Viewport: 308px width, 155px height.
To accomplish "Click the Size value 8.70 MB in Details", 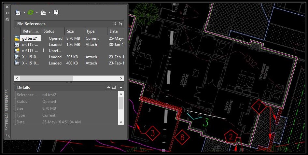I will tap(49, 108).
